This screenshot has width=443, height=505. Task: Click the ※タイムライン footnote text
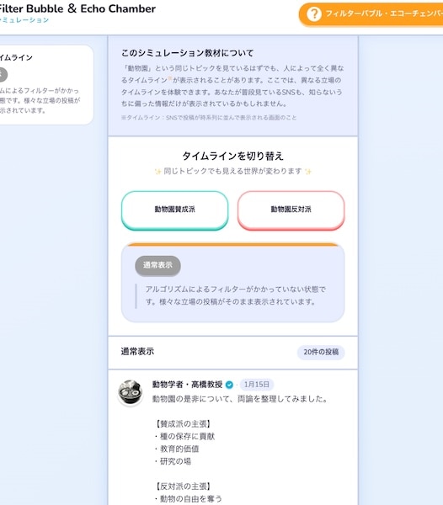click(x=209, y=118)
